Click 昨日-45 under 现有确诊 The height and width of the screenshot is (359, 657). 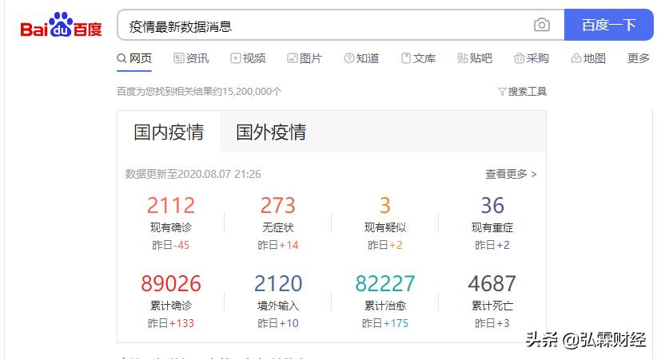point(171,245)
